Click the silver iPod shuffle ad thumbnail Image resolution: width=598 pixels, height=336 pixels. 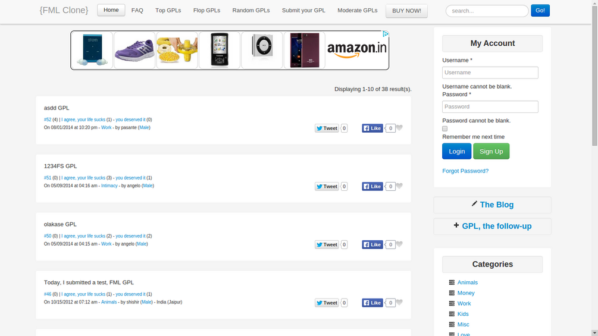pos(262,51)
